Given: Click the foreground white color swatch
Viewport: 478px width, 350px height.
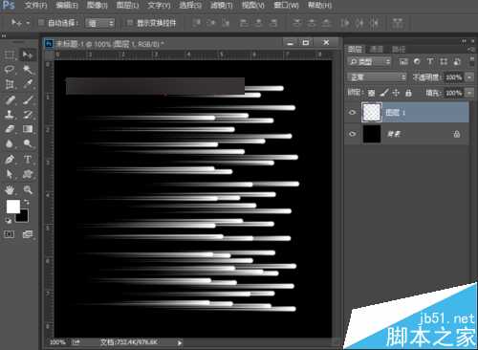Looking at the screenshot, I should point(13,207).
